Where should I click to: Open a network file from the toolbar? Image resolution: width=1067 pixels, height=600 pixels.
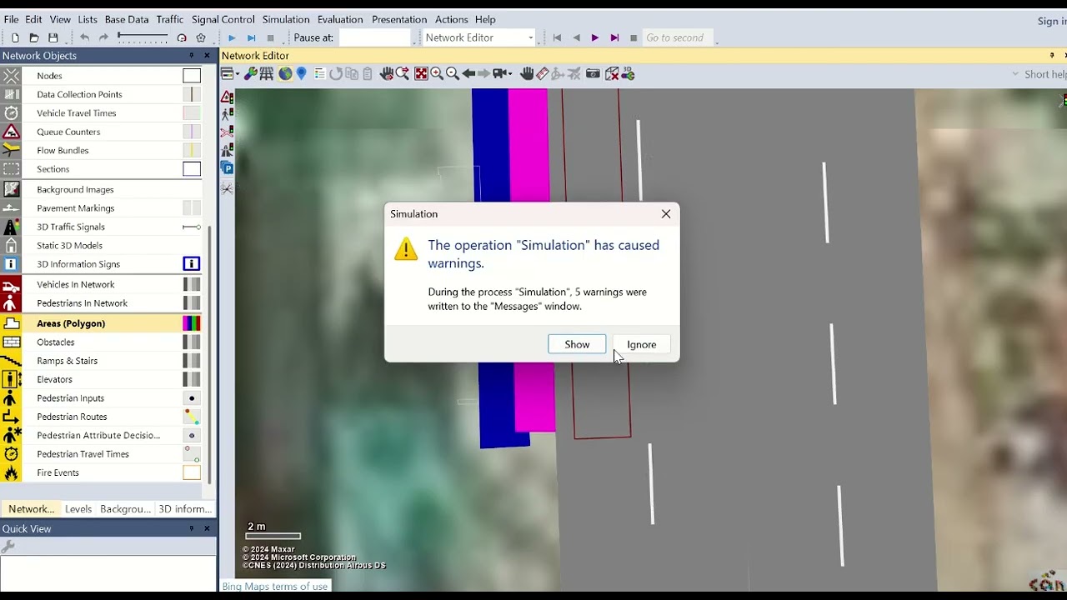click(x=34, y=37)
